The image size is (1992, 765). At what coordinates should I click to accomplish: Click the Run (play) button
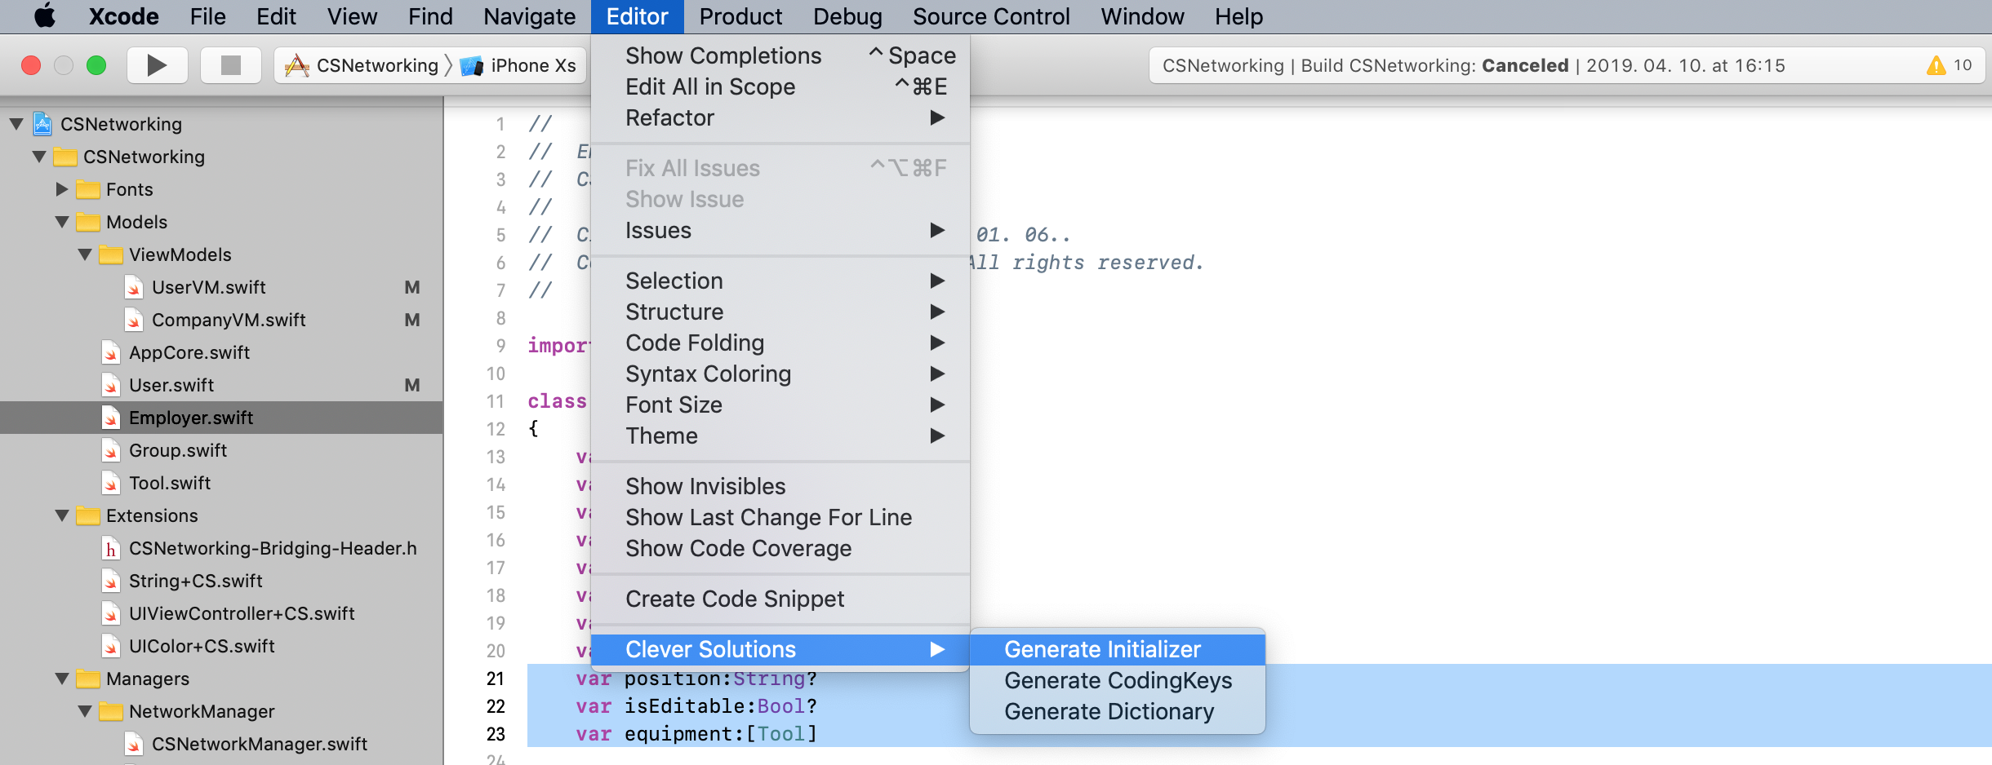coord(157,65)
